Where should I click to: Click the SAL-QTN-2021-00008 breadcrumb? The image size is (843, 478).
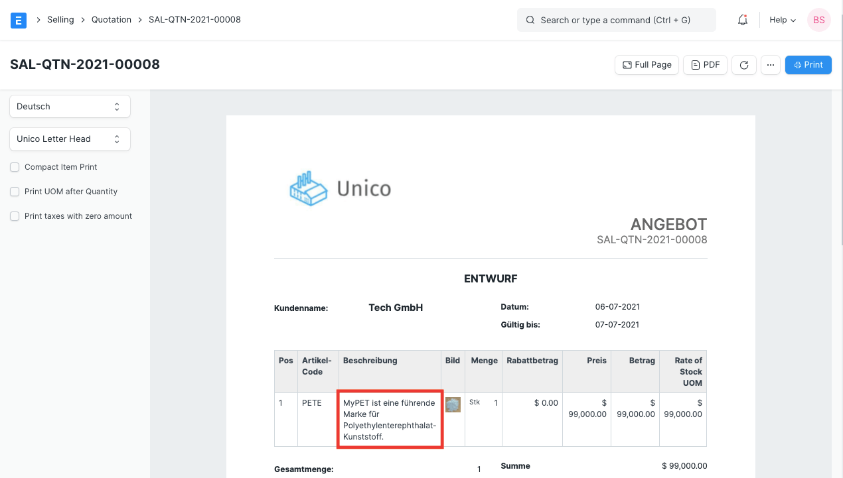tap(196, 19)
